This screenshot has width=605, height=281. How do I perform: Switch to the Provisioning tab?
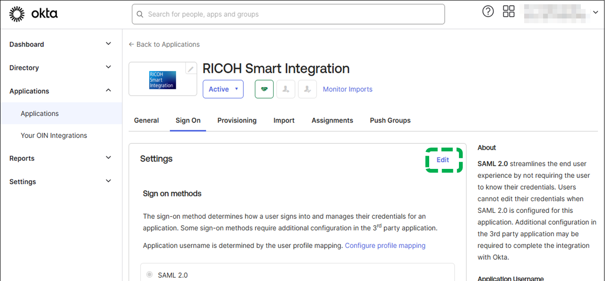pyautogui.click(x=237, y=121)
